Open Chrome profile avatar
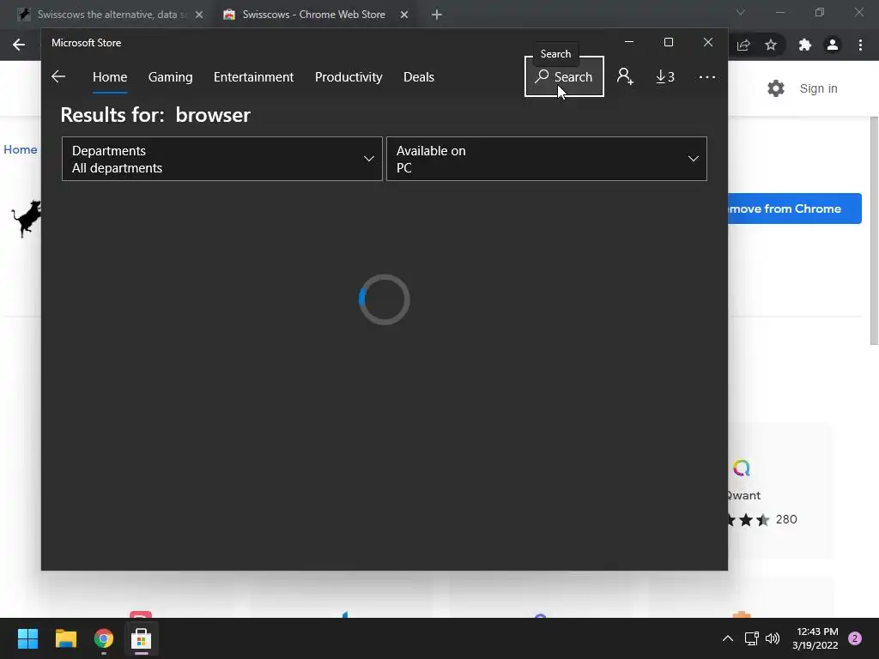Image resolution: width=879 pixels, height=659 pixels. 833,45
